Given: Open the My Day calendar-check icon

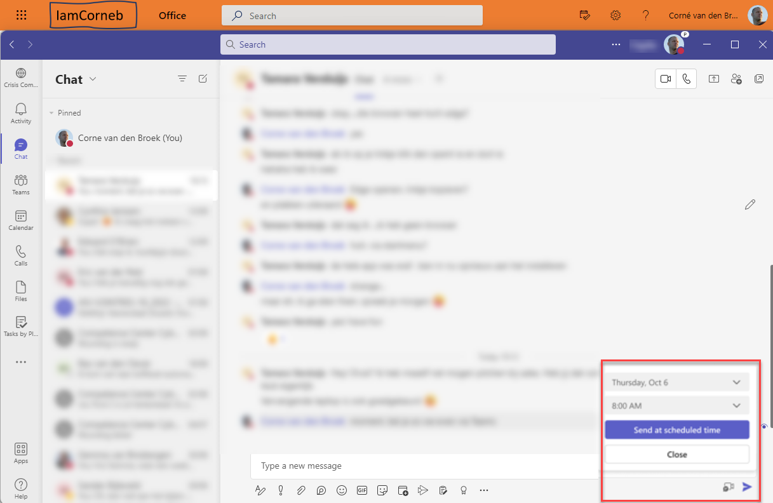Looking at the screenshot, I should pos(586,15).
